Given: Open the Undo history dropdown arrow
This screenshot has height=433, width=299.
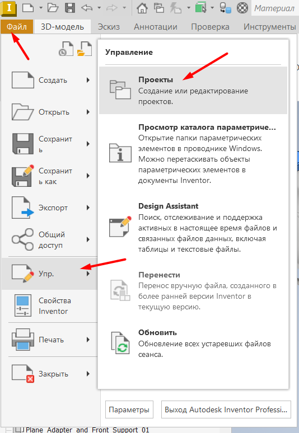Looking at the screenshot, I should point(99,8).
